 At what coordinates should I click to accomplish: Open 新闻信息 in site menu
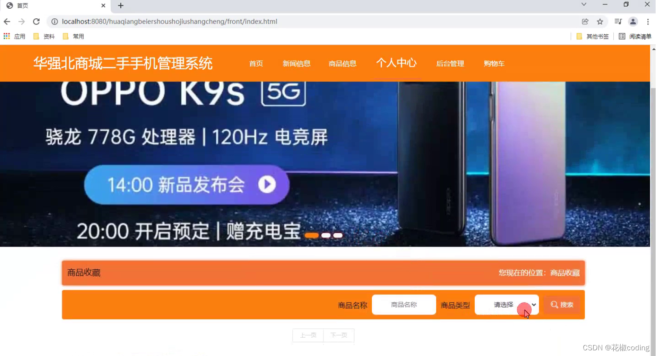296,64
